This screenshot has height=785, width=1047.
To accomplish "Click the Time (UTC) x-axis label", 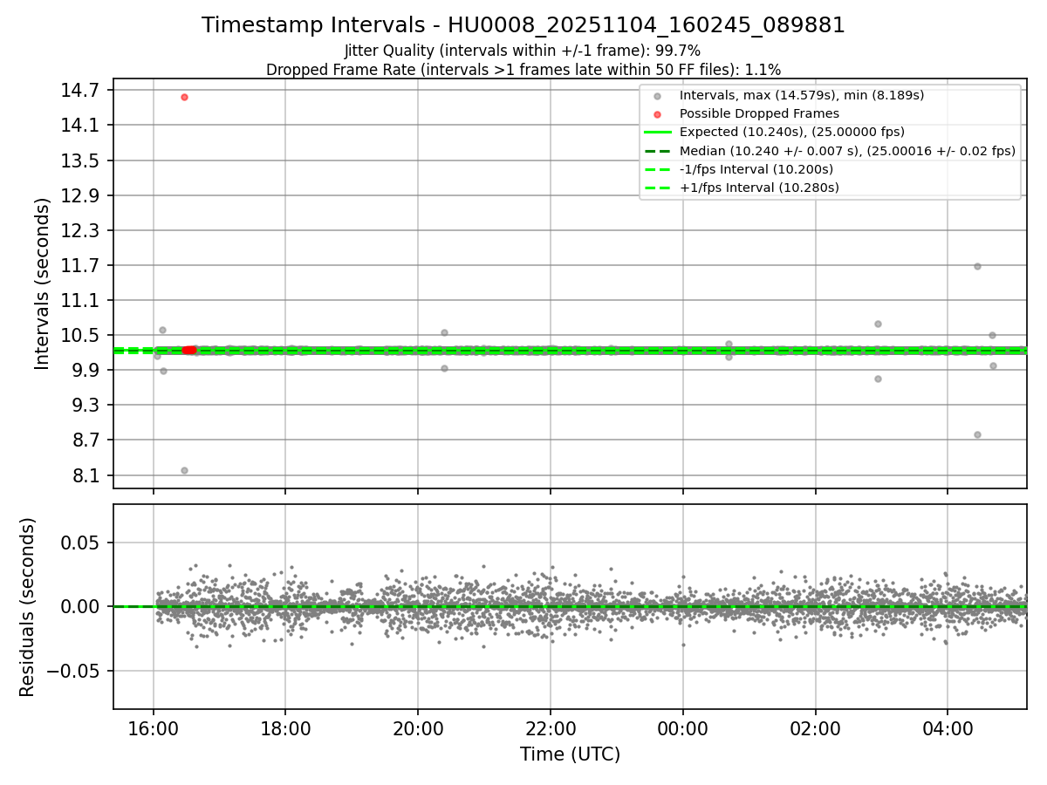I will [570, 754].
